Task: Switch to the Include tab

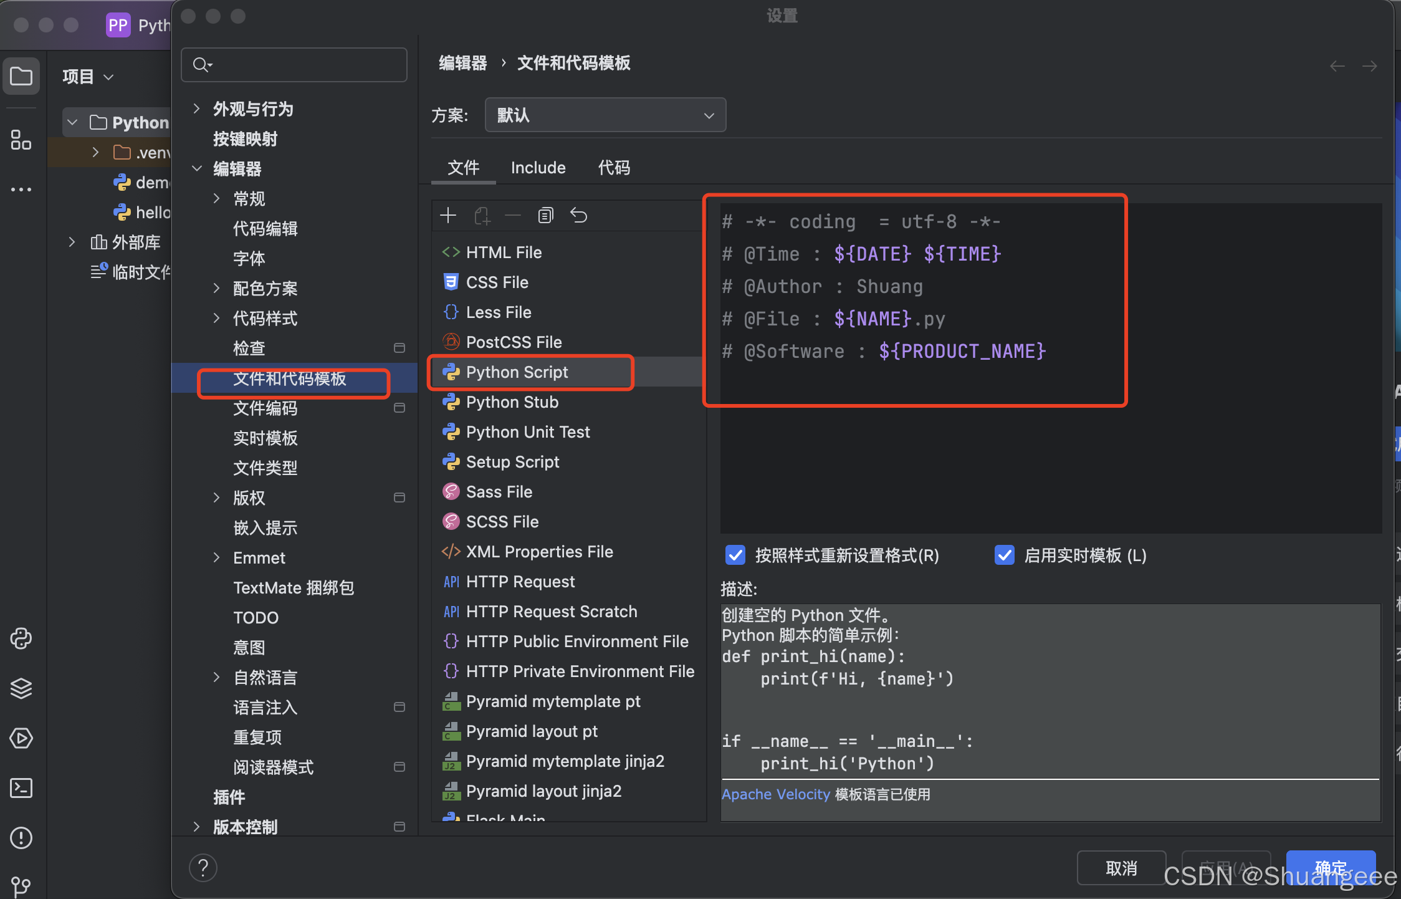Action: [x=538, y=168]
